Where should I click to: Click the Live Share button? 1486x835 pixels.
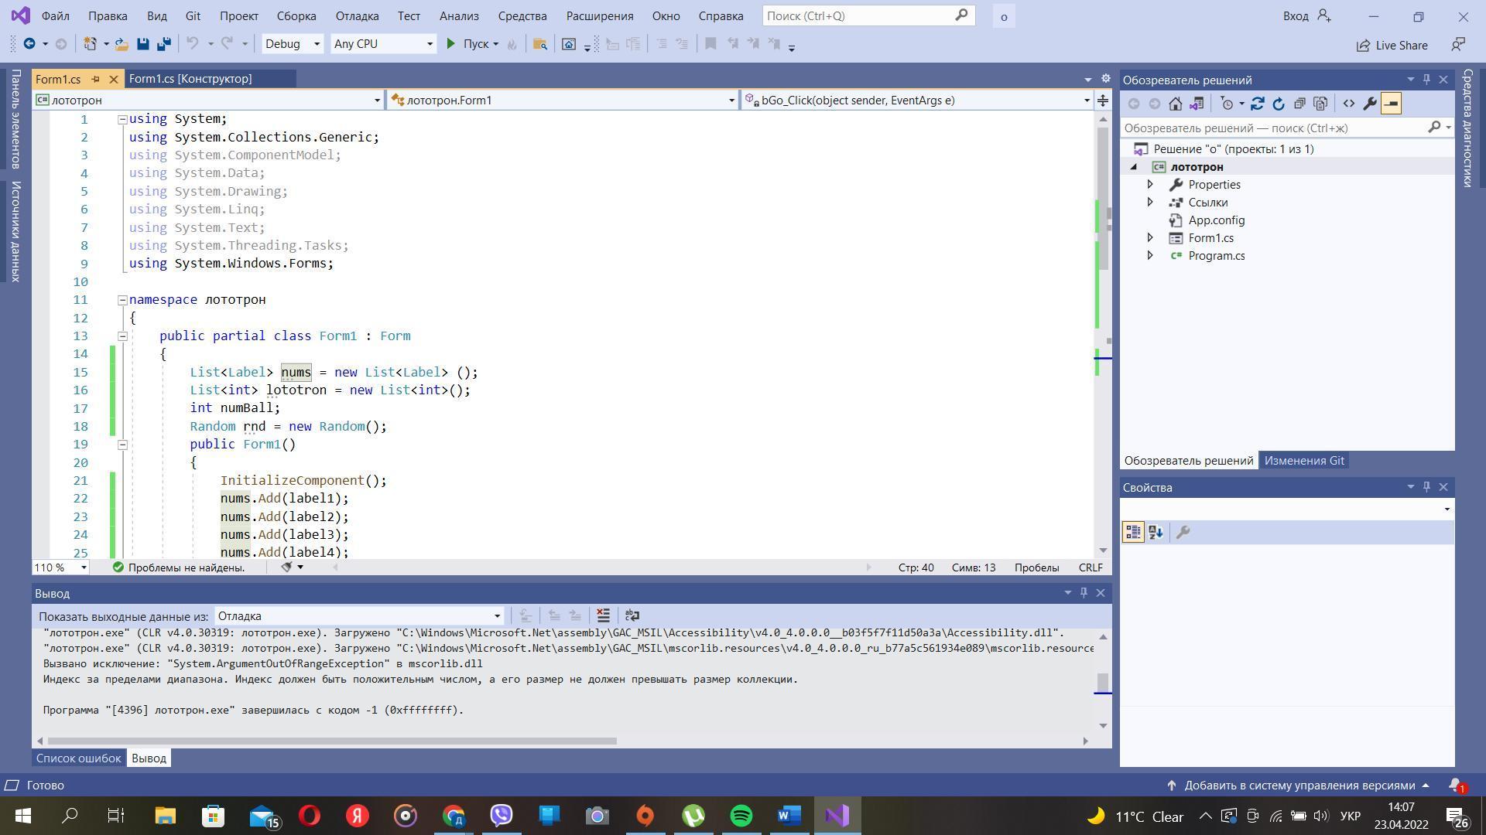pyautogui.click(x=1392, y=45)
